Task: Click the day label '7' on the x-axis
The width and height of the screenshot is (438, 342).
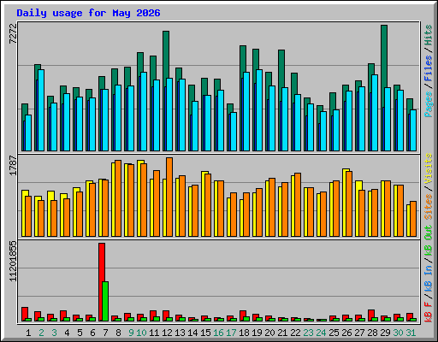Action: click(105, 333)
